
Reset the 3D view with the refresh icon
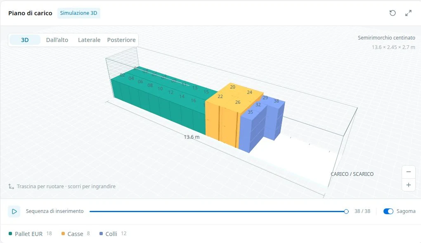point(393,13)
